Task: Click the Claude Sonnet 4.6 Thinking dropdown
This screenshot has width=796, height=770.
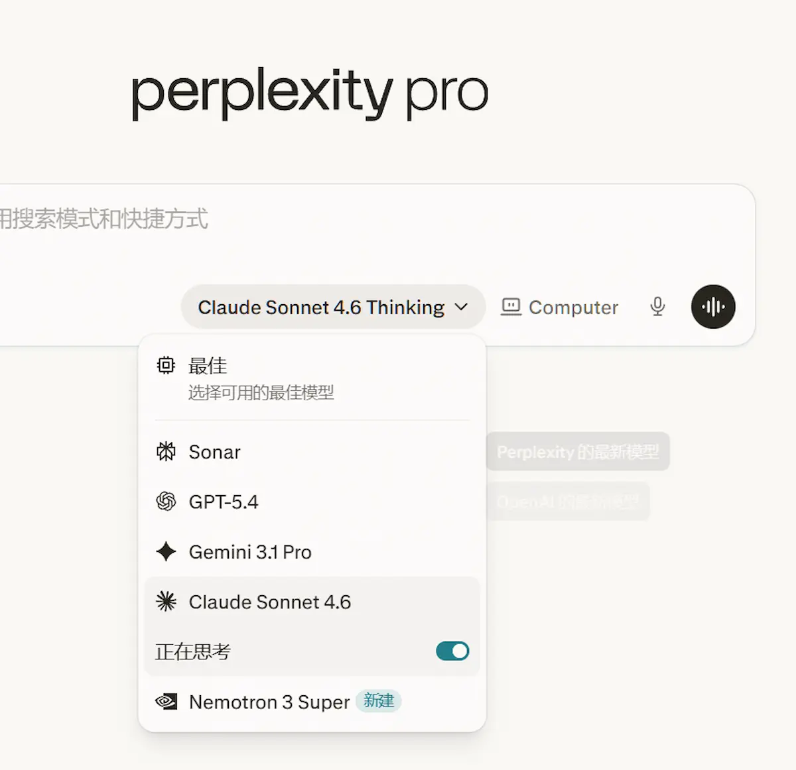Action: tap(332, 307)
